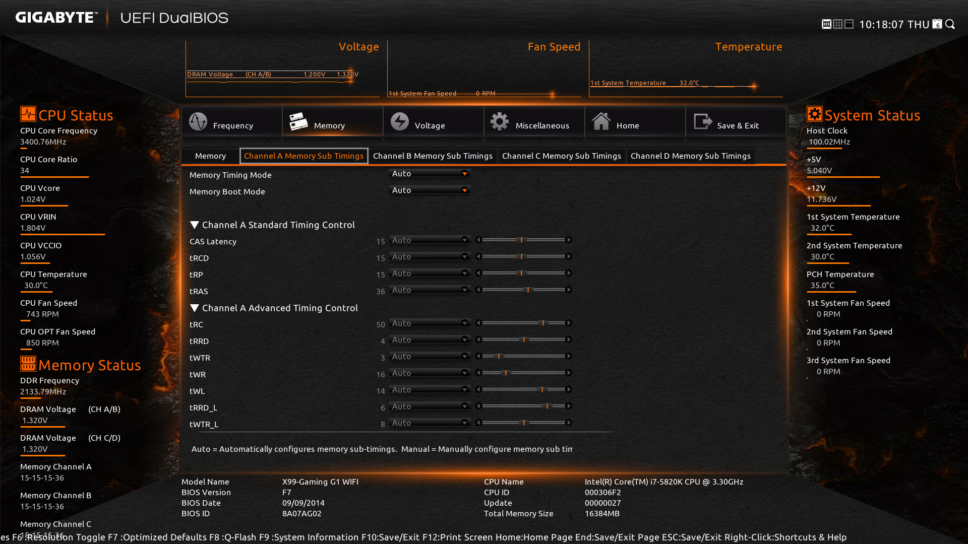Viewport: 968px width, 544px height.
Task: Increase tWTR with the right arrow
Action: point(569,357)
